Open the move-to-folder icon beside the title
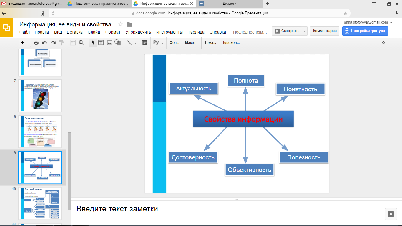This screenshot has width=402, height=226. [x=129, y=24]
